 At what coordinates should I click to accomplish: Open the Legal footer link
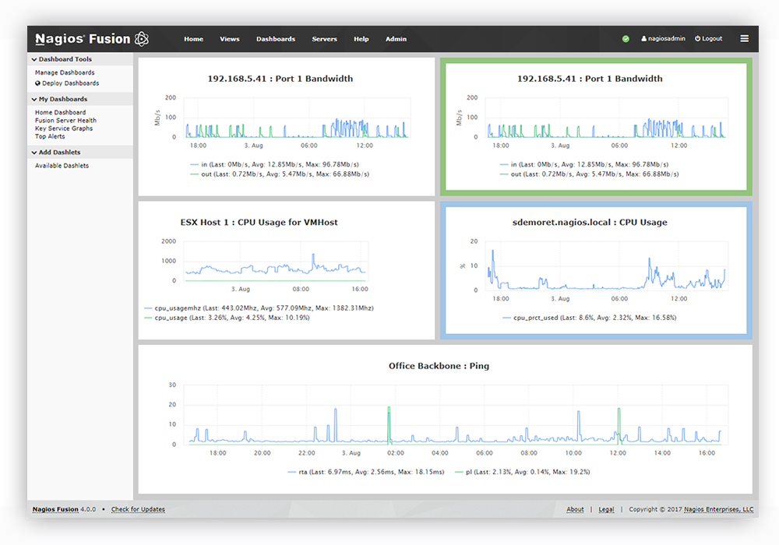point(606,509)
